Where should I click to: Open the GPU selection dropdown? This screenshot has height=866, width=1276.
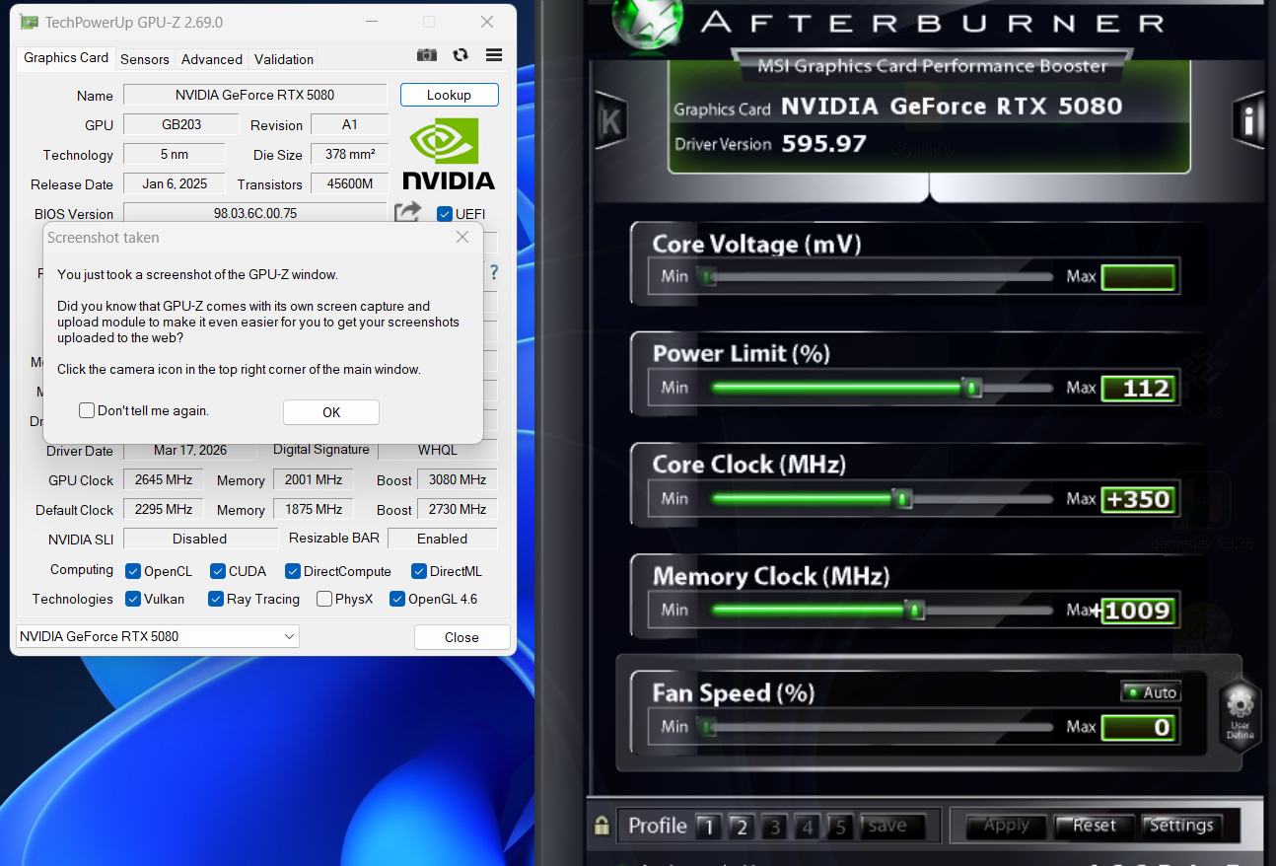coord(158,637)
